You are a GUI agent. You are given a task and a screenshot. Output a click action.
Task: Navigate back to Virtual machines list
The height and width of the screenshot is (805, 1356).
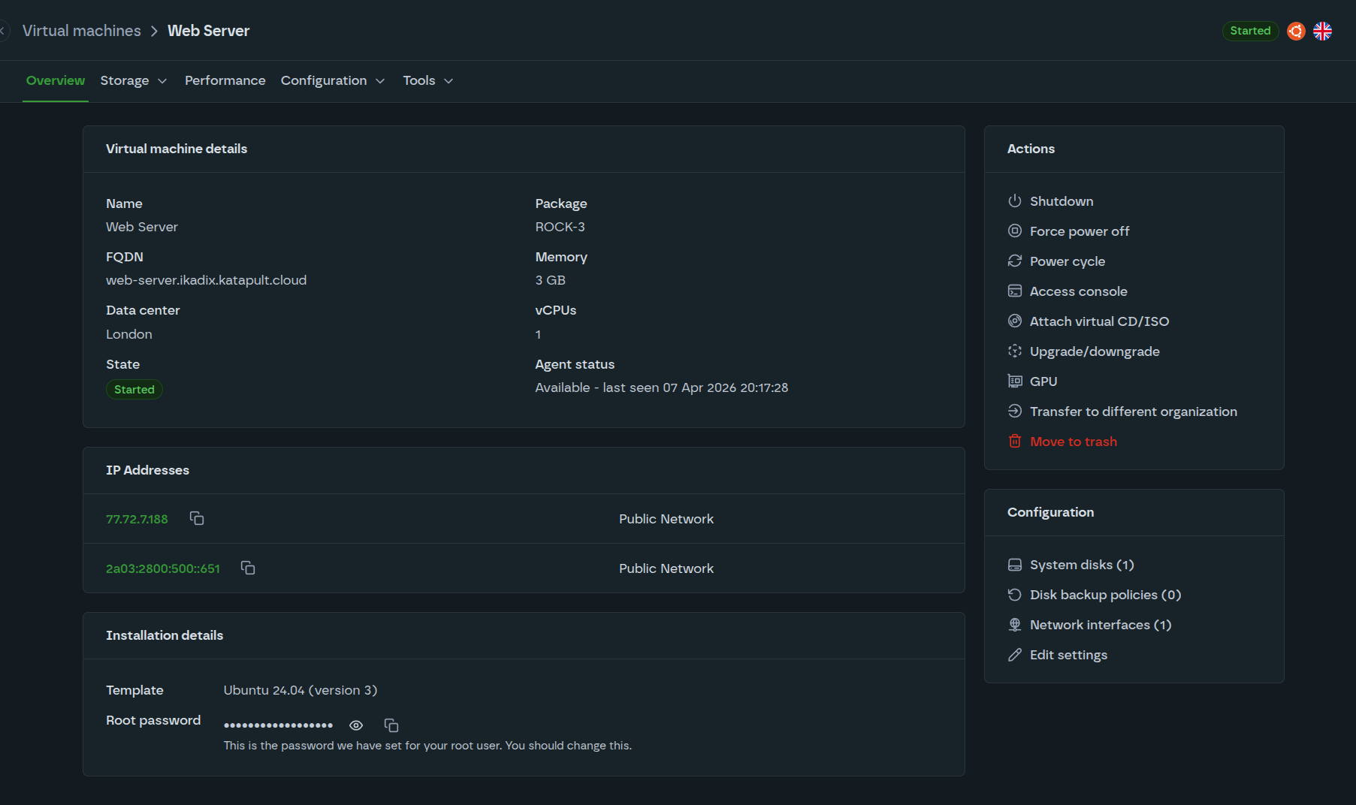click(x=82, y=30)
